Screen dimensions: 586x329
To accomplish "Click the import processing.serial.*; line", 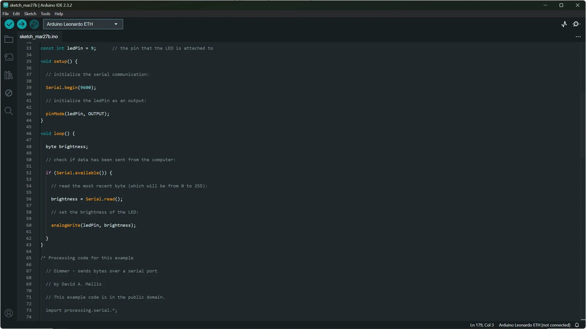I will click(81, 310).
